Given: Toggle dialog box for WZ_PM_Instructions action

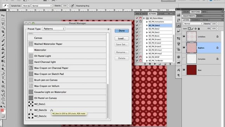Looking at the screenshot, I should tap(141, 22).
